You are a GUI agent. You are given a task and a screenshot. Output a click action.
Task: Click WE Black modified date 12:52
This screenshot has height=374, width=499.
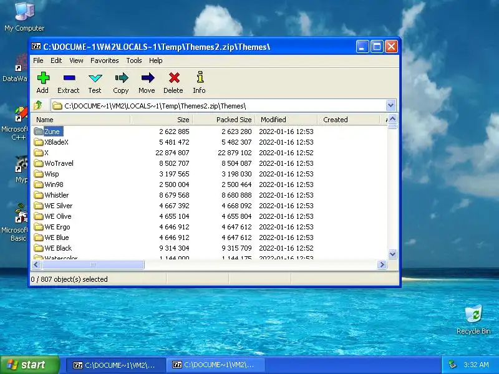[286, 248]
